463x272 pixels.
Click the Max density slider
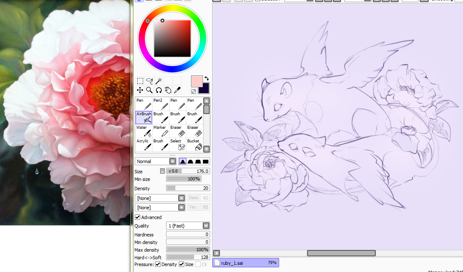(188, 250)
